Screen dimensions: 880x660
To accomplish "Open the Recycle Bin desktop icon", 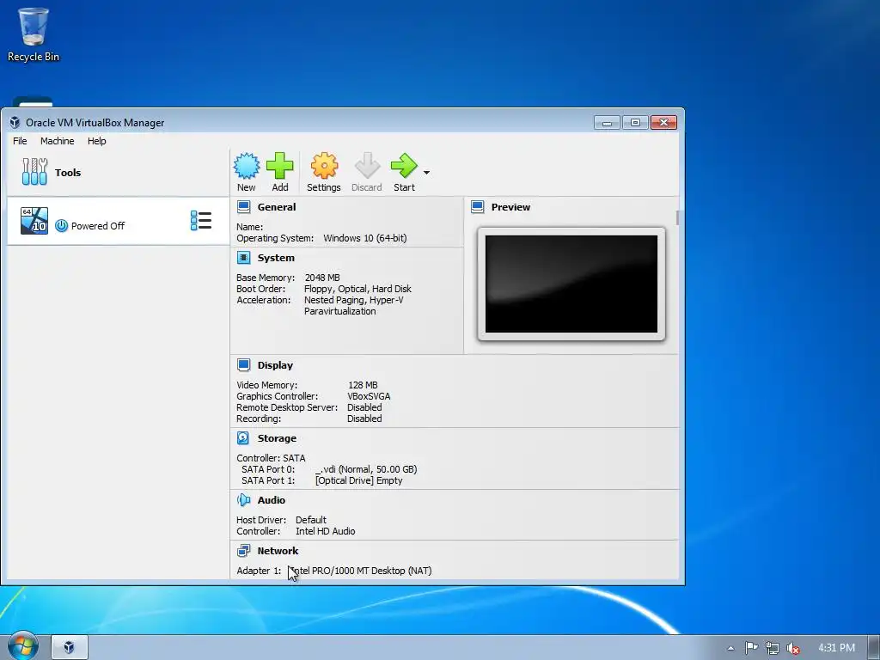I will (34, 34).
